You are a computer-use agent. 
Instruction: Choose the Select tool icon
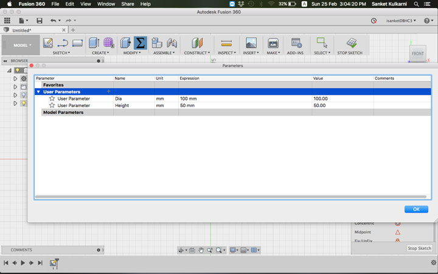[x=322, y=43]
